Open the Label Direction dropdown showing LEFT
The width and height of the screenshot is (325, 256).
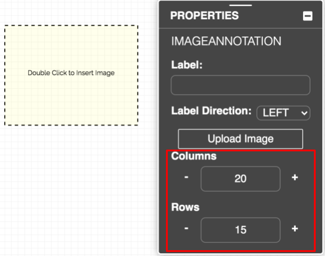(283, 113)
